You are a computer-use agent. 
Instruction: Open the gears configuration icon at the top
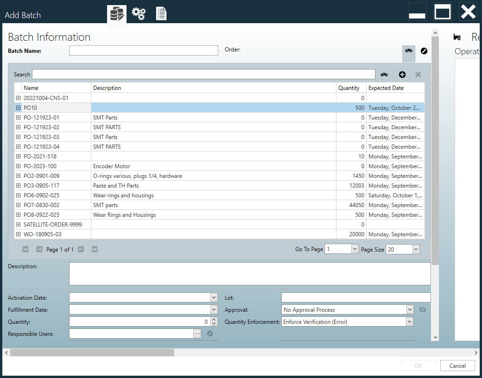tap(139, 13)
